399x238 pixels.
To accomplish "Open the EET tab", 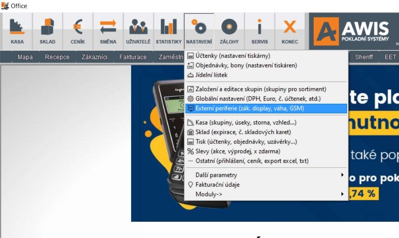I will (390, 57).
